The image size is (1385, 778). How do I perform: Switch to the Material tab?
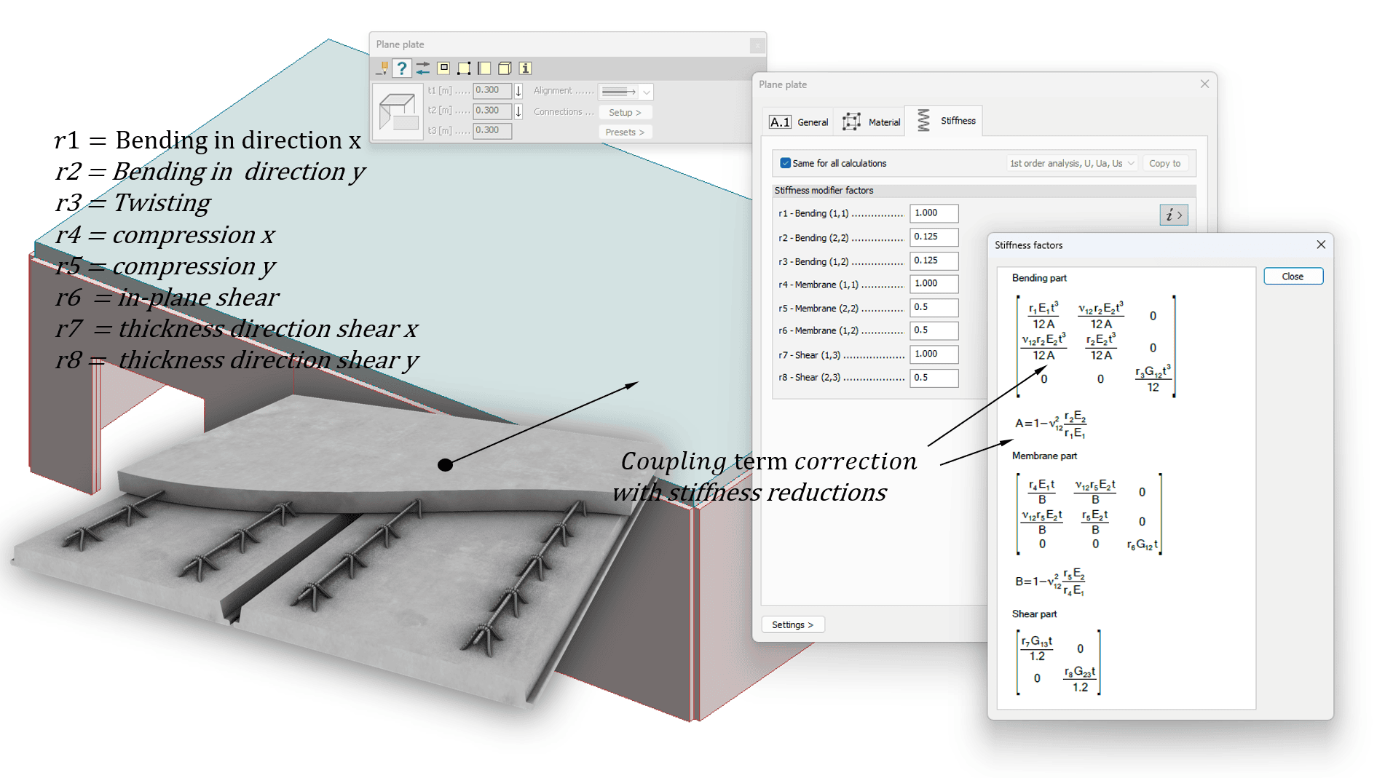tap(871, 122)
